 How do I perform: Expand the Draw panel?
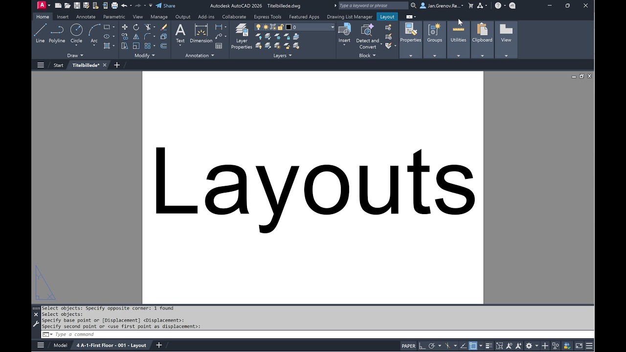[75, 55]
